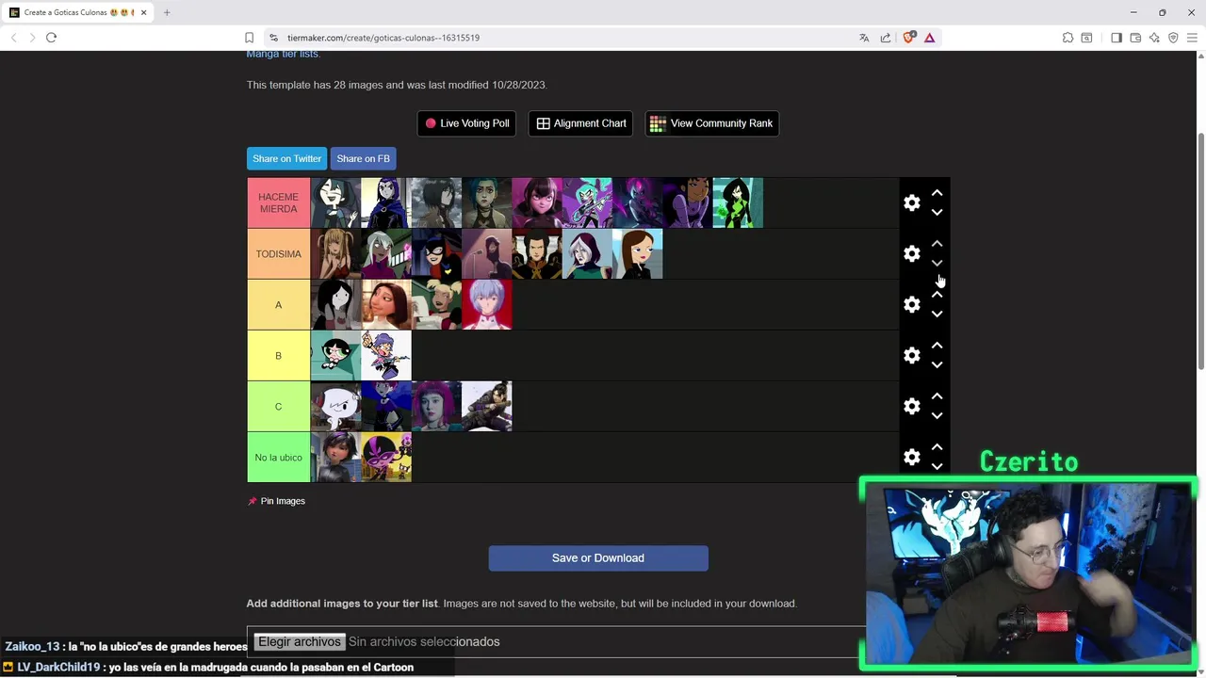
Task: Move tier C row down with arrow
Action: click(x=937, y=416)
